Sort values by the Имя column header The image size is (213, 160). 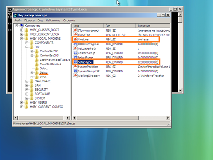pos(88,26)
